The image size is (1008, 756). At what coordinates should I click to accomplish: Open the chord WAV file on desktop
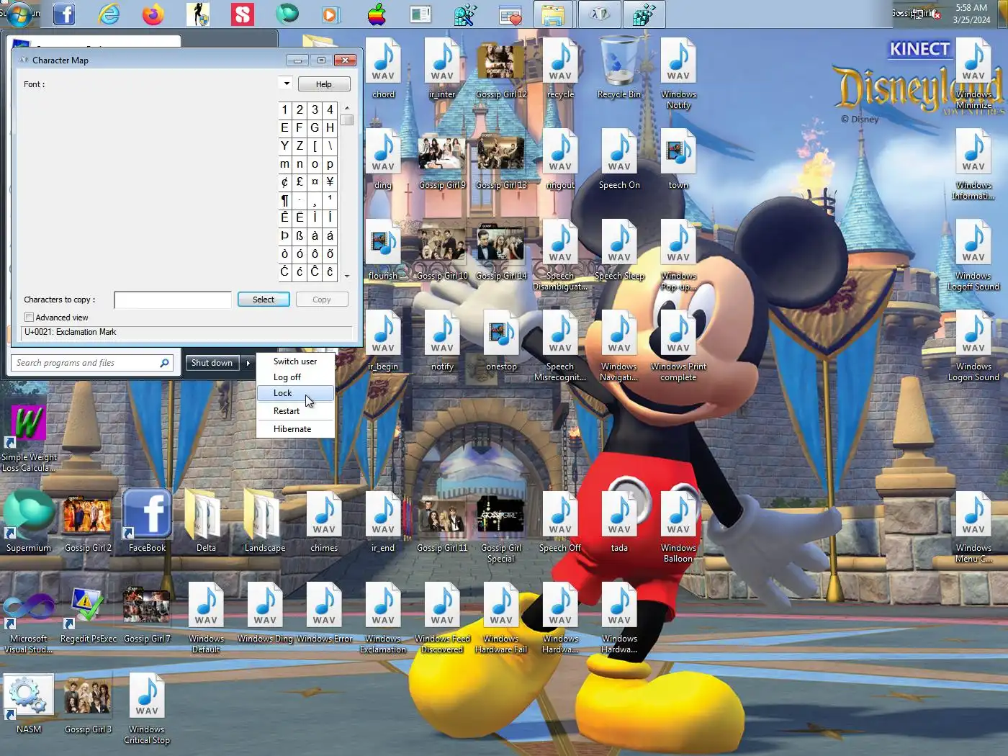coord(383,68)
